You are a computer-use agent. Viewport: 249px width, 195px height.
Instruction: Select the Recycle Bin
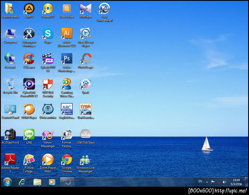point(10,84)
